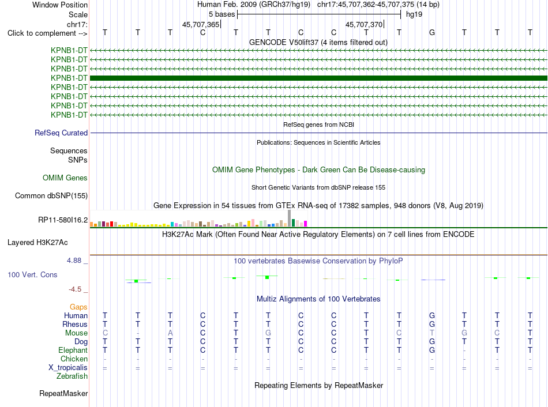The image size is (548, 407).
Task: Open the 'Gene Expression in 54 tissues from GTEx' title
Action: [318, 205]
